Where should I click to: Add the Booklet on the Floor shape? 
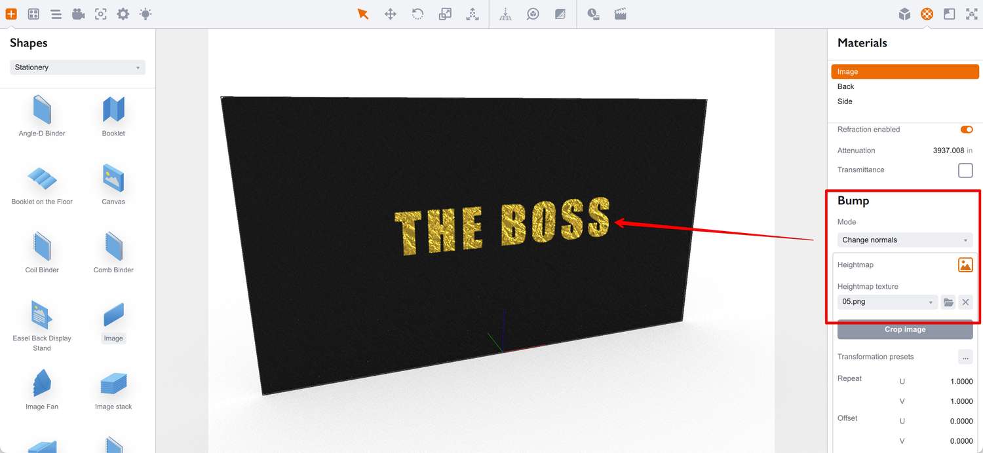coord(42,185)
